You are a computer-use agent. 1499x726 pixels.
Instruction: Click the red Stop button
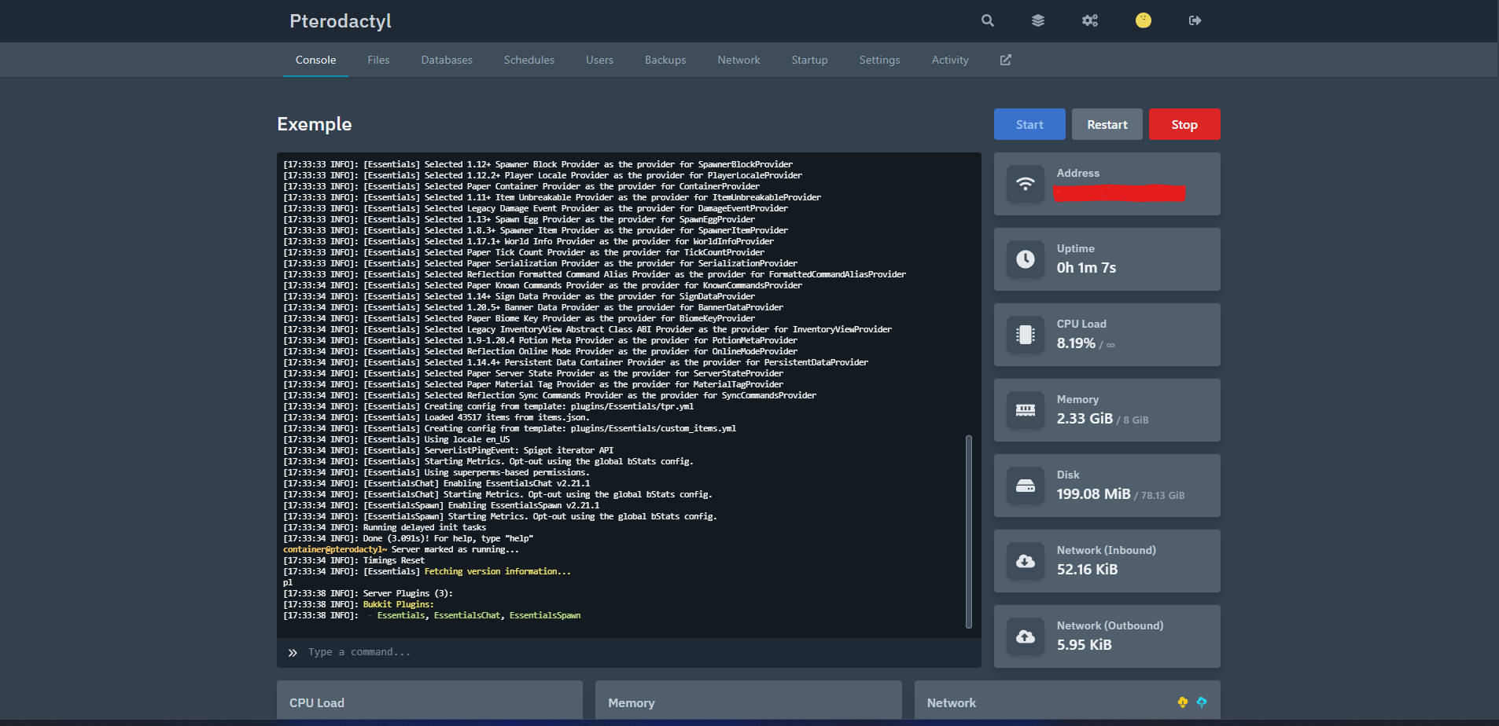[1184, 124]
